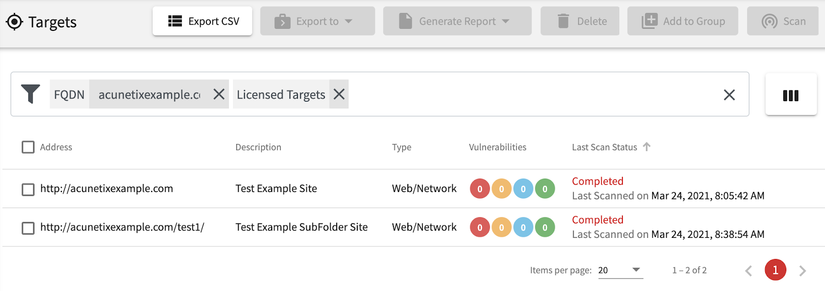Click the Last Scan Status sort arrow
The height and width of the screenshot is (291, 825).
click(647, 147)
